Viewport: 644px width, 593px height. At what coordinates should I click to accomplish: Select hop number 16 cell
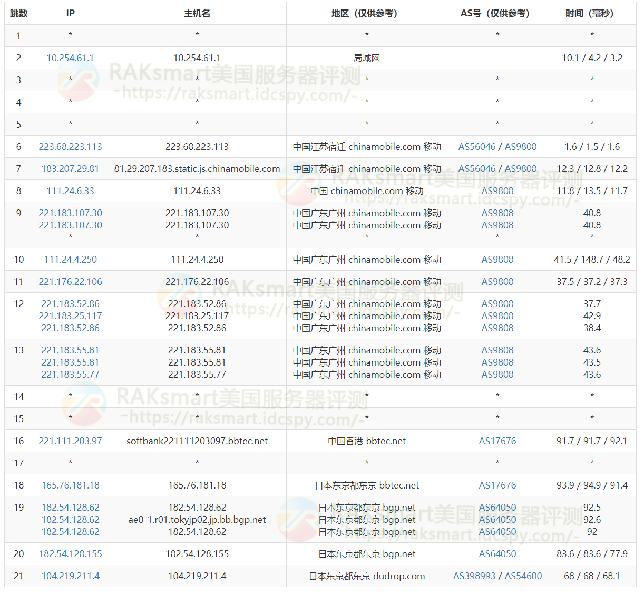tap(19, 441)
